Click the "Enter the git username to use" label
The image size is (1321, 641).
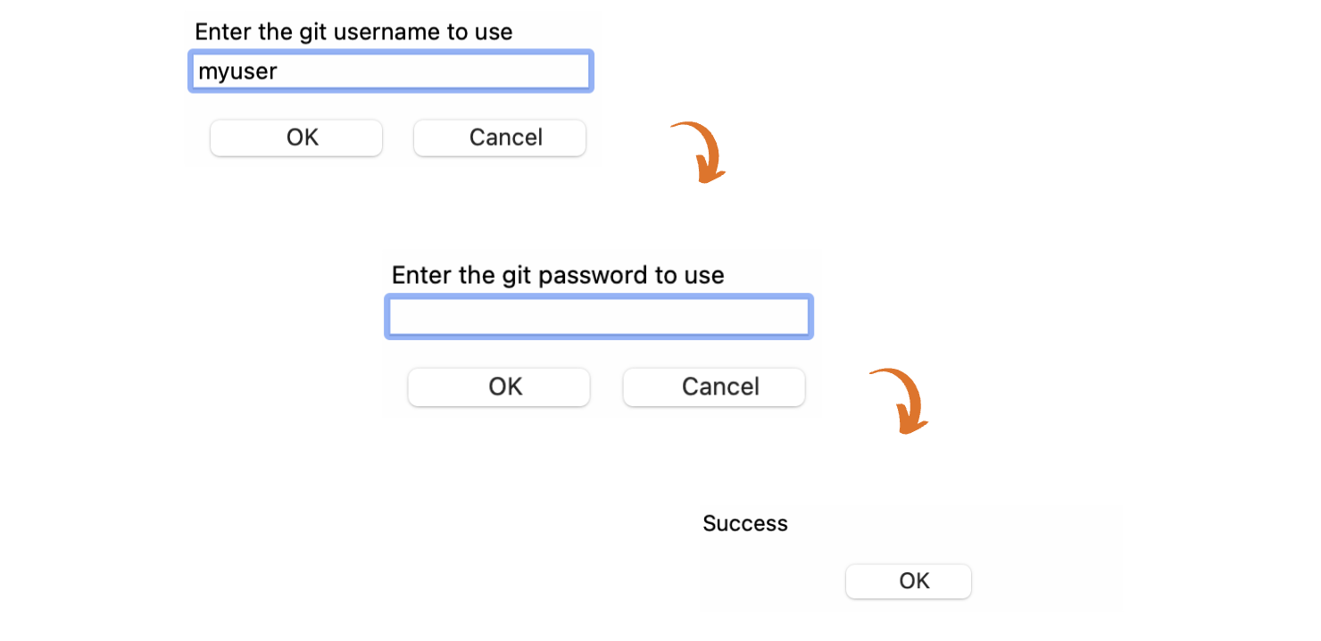coord(353,32)
